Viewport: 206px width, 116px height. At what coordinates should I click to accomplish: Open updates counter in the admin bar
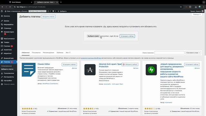[49, 11]
